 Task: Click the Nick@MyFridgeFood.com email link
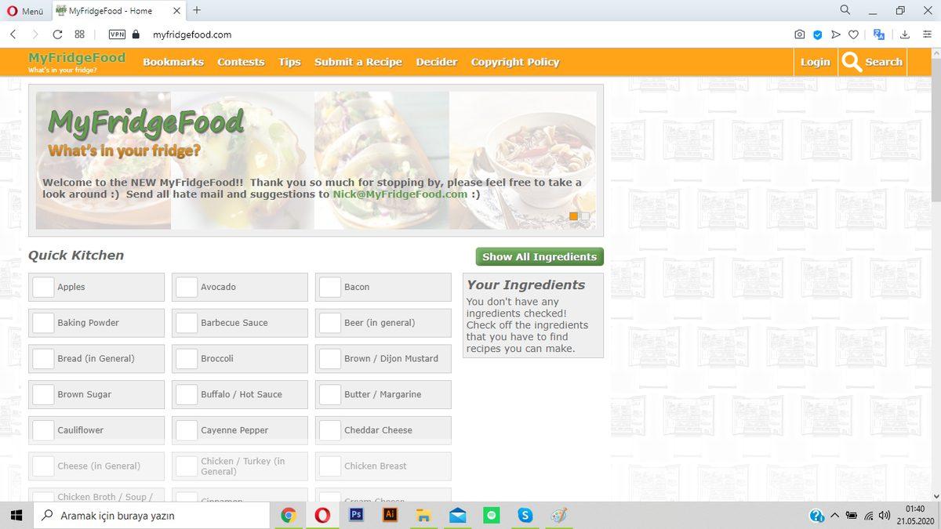400,194
